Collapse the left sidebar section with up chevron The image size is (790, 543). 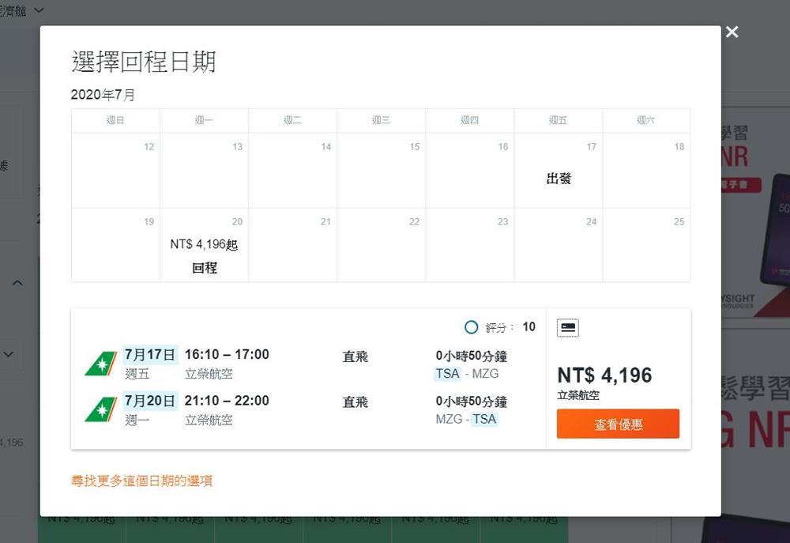[17, 283]
